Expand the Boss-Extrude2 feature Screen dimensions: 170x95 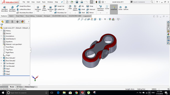click(x=1, y=61)
